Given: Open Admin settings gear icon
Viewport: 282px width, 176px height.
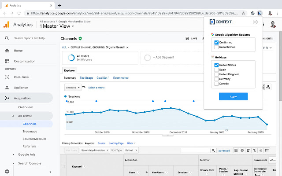Looking at the screenshot, I should 7,171.
